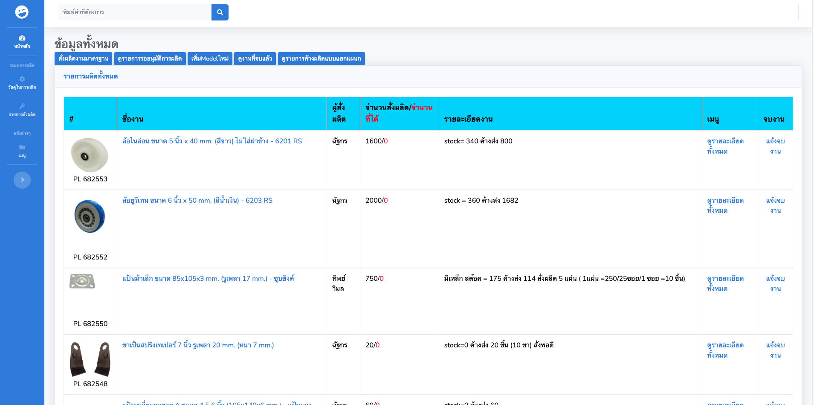Open the metal plate thumbnail PL 682550
Image resolution: width=814 pixels, height=405 pixels.
[82, 281]
